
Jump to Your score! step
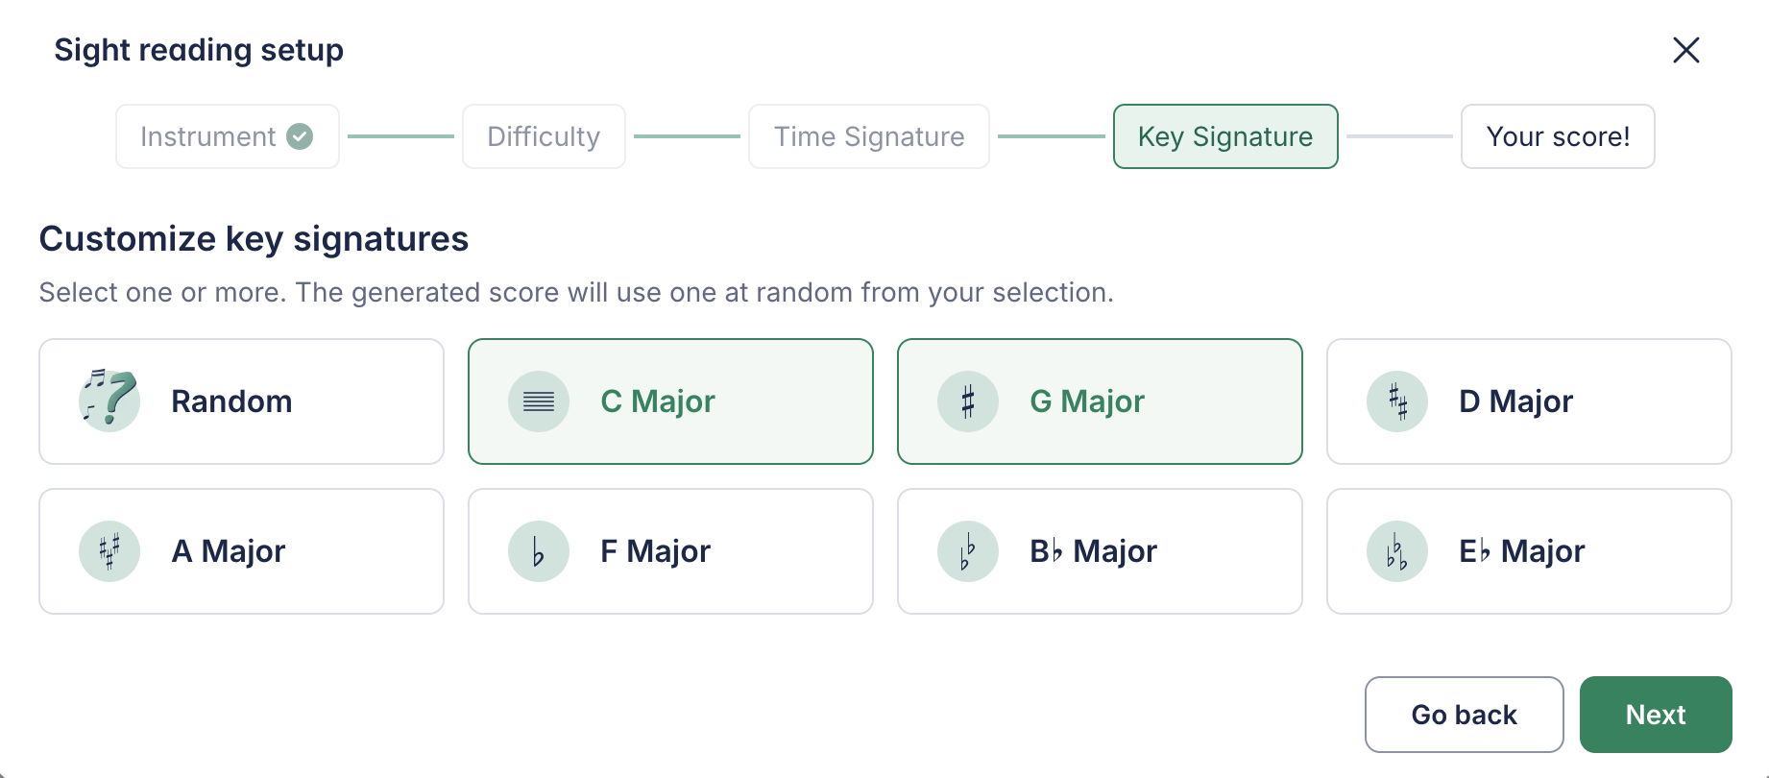click(1558, 136)
